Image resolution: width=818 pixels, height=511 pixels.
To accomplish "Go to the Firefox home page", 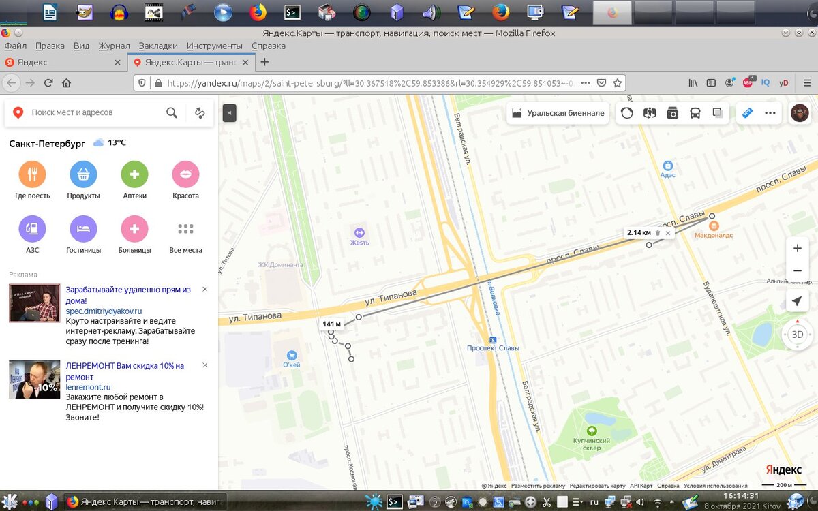I will (67, 83).
